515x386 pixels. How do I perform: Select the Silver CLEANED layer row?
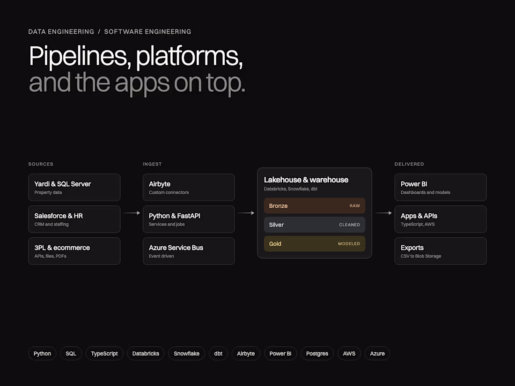[x=315, y=225]
